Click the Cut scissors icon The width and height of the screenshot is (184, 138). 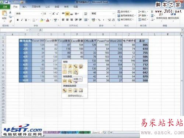[10, 12]
